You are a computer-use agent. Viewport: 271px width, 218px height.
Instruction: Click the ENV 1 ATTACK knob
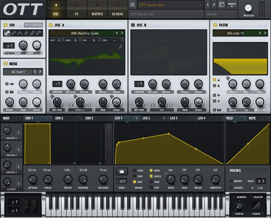pyautogui.click(x=33, y=179)
